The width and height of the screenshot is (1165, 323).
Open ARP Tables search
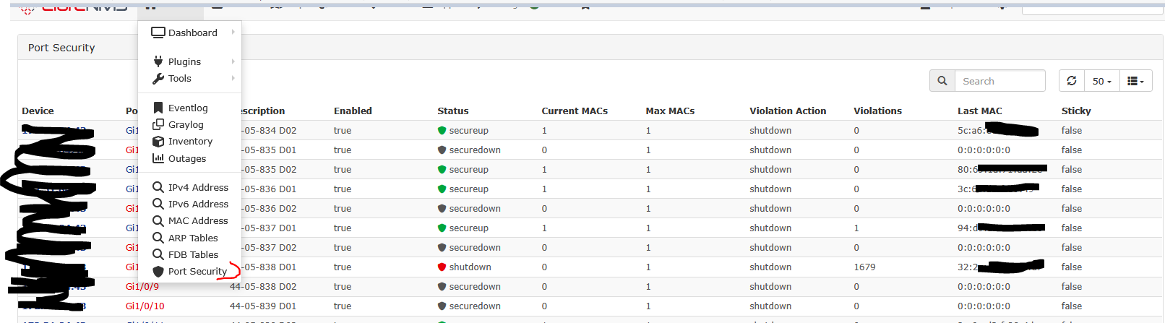pyautogui.click(x=193, y=238)
